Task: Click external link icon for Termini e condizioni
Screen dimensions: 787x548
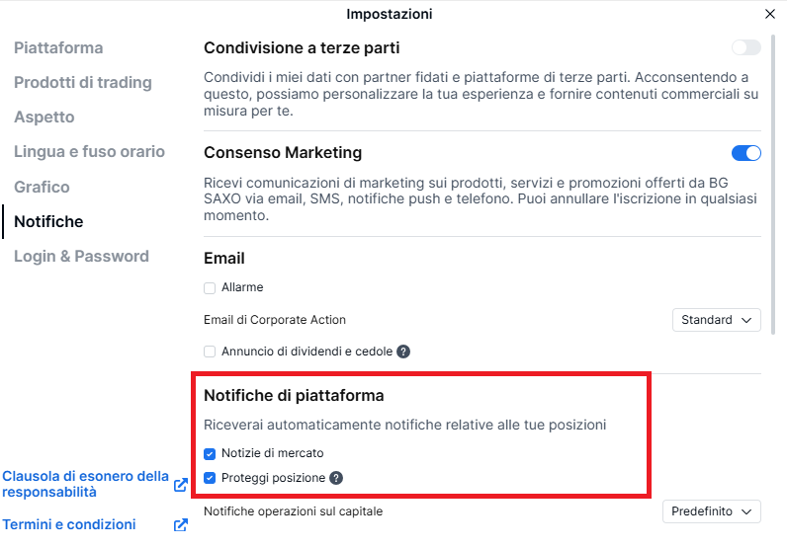Action: coord(181,525)
